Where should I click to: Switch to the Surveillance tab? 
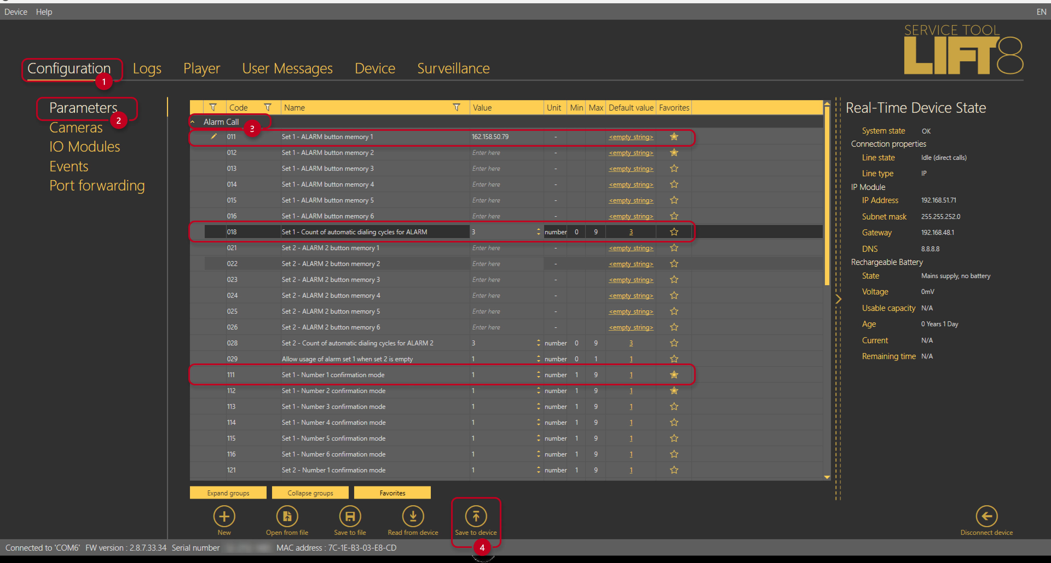click(453, 68)
